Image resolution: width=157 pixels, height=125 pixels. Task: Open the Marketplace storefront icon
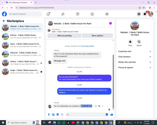point(92,14)
